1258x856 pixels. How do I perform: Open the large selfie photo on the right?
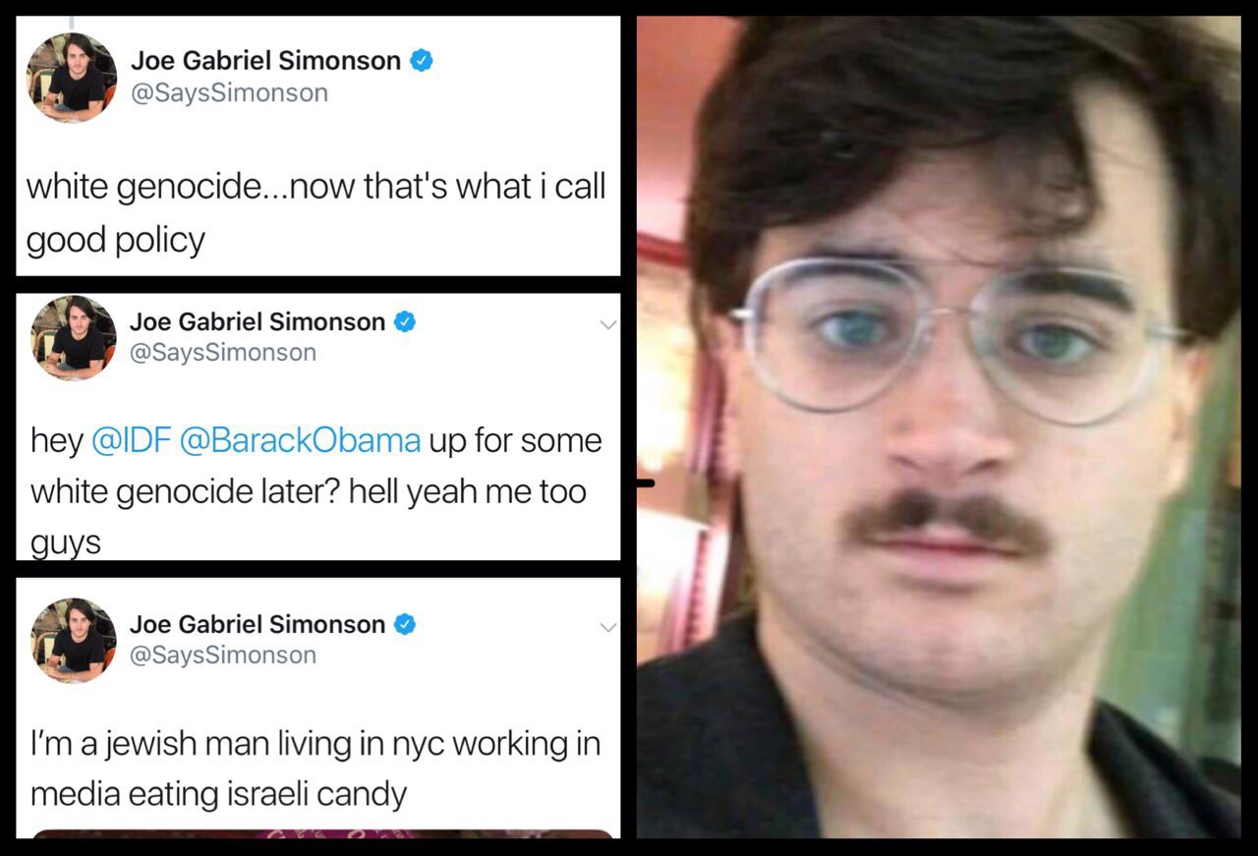pyautogui.click(x=939, y=427)
